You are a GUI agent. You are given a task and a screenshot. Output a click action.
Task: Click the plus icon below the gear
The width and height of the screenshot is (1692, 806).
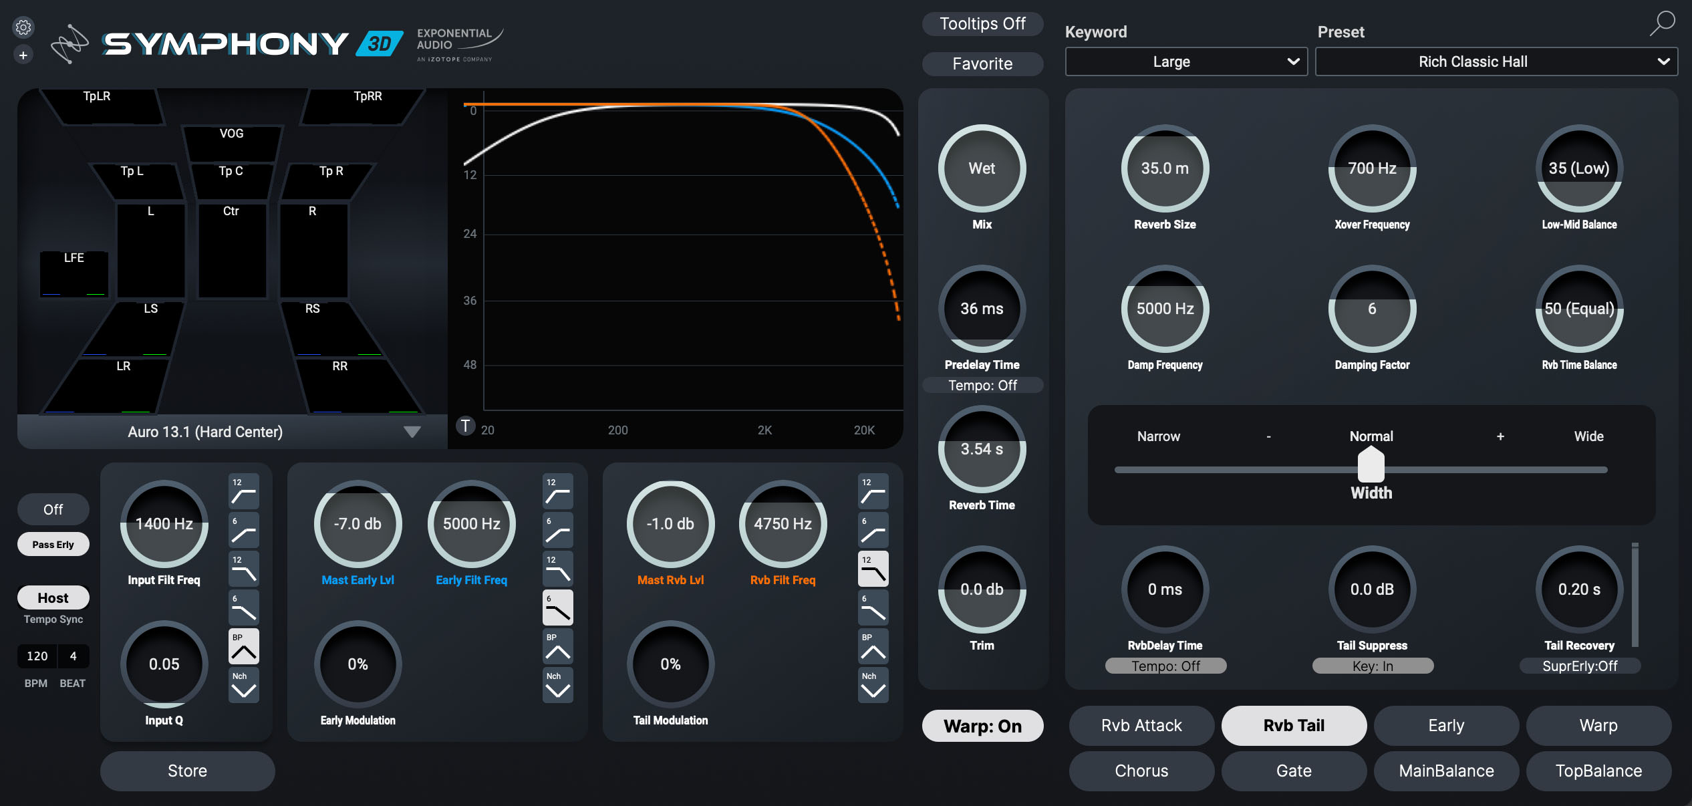tap(23, 55)
